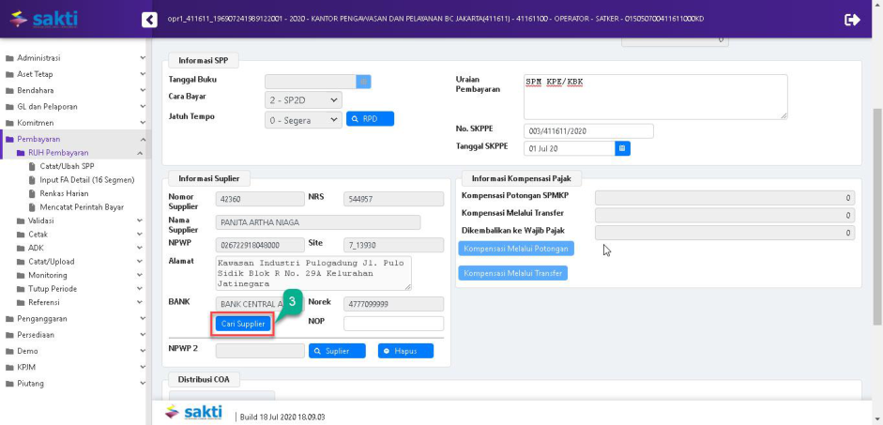Screen dimensions: 883x425
Task: Select Mencatat Perintah Bayar item
Action: point(82,206)
